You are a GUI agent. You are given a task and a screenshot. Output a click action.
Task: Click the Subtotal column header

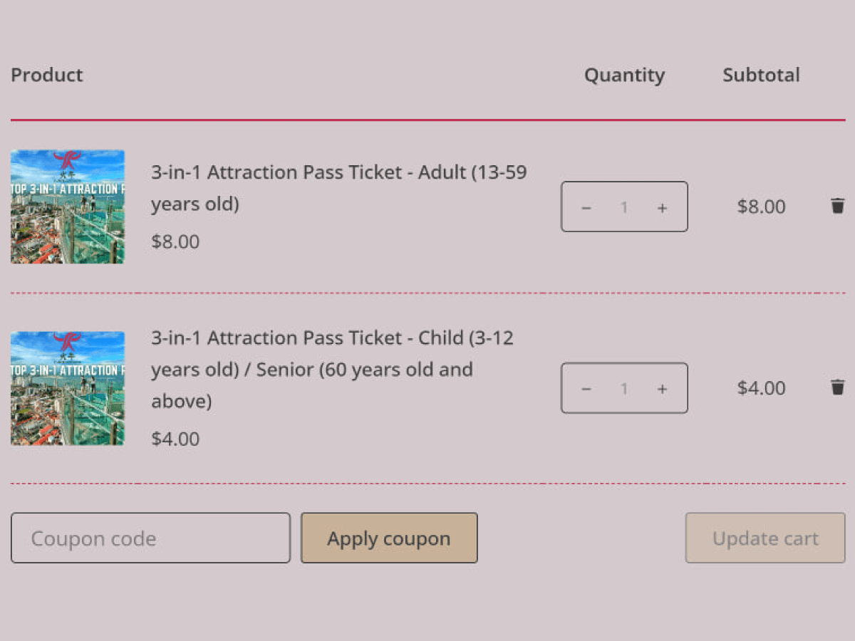coord(761,75)
